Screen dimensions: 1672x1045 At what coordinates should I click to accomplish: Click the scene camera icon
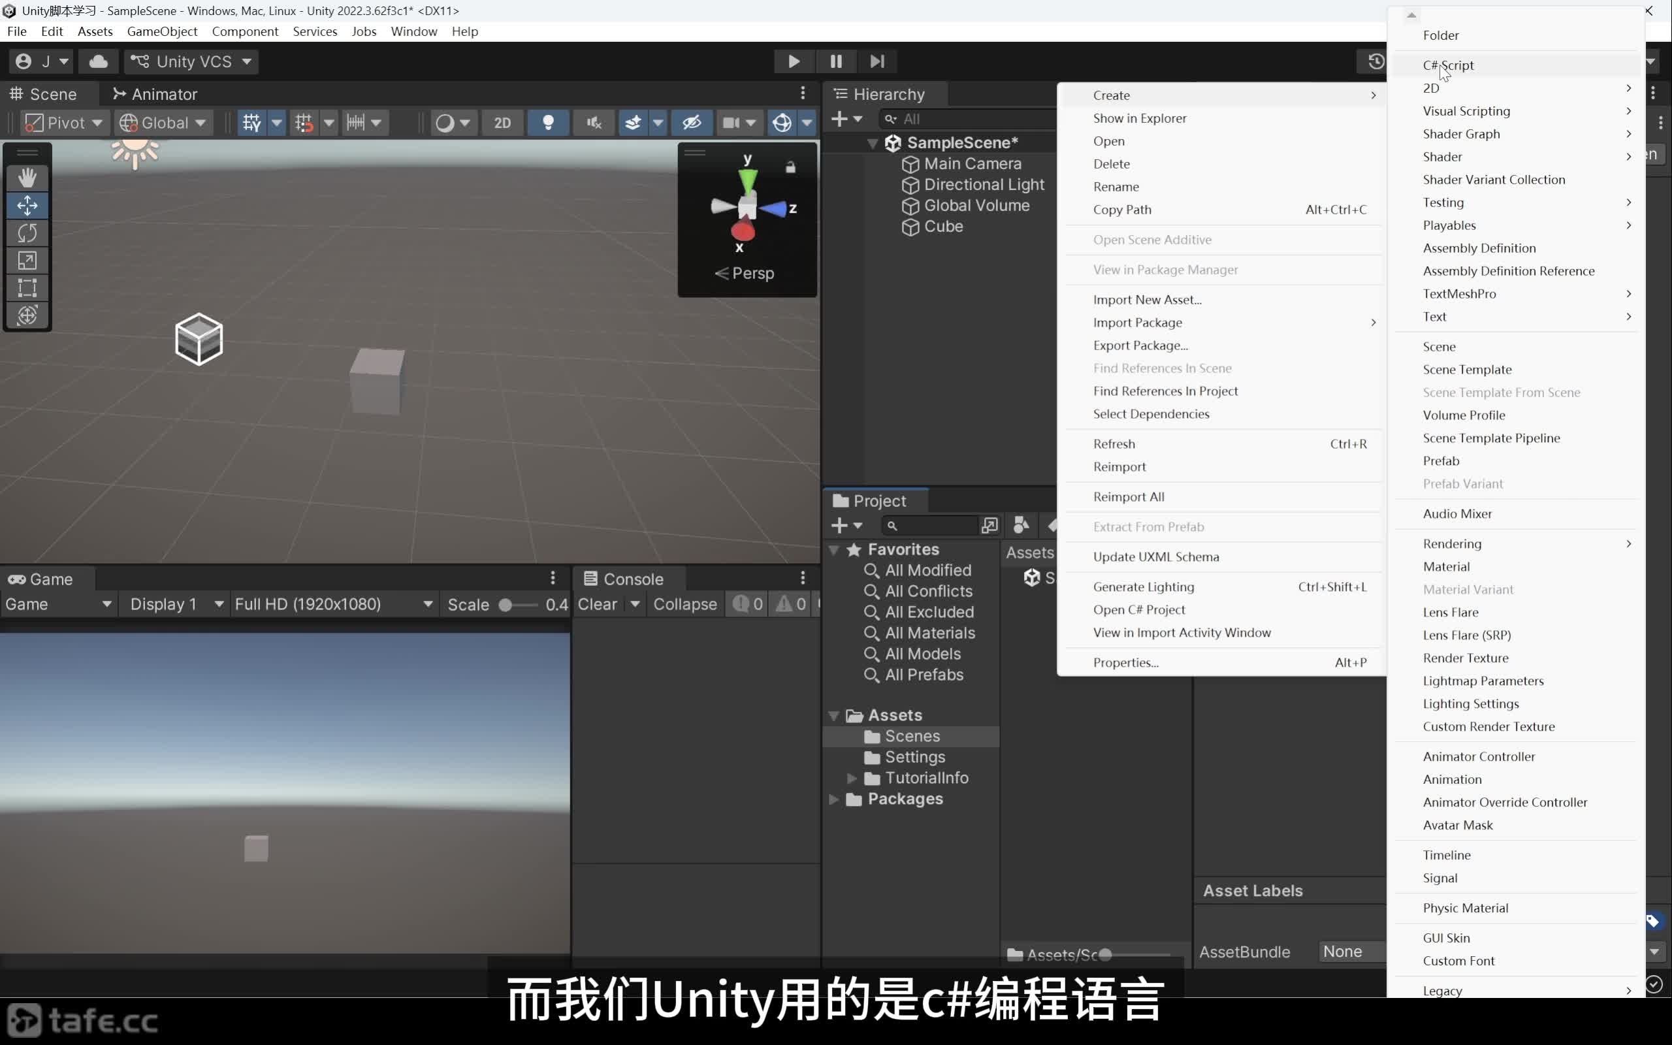(731, 123)
